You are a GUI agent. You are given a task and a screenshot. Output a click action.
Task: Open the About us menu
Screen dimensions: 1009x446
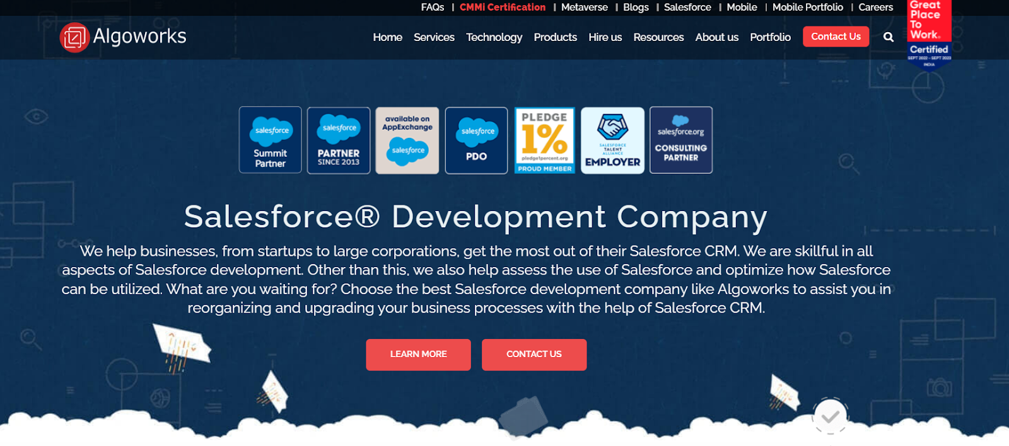tap(716, 37)
